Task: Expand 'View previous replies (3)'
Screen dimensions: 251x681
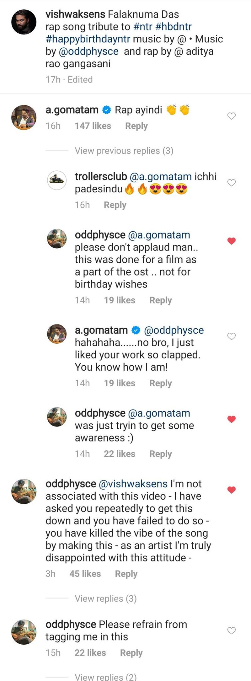Action: pos(124,151)
